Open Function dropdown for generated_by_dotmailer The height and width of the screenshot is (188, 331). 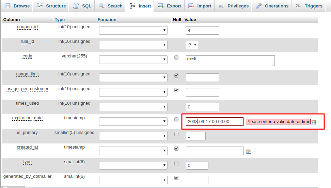133,180
